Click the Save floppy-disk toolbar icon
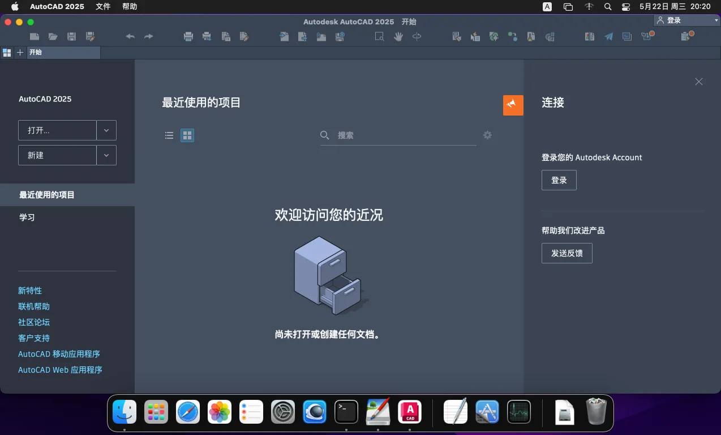Screen dimensions: 721x435 tap(71, 37)
